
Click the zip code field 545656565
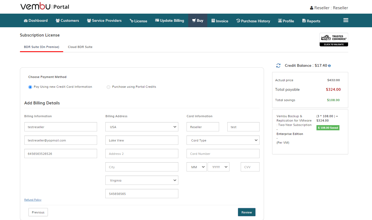[142, 194]
